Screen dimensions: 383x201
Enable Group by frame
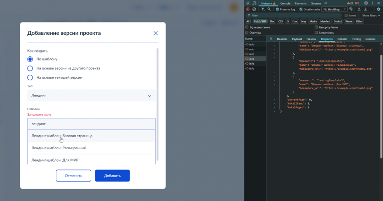pyautogui.click(x=316, y=27)
